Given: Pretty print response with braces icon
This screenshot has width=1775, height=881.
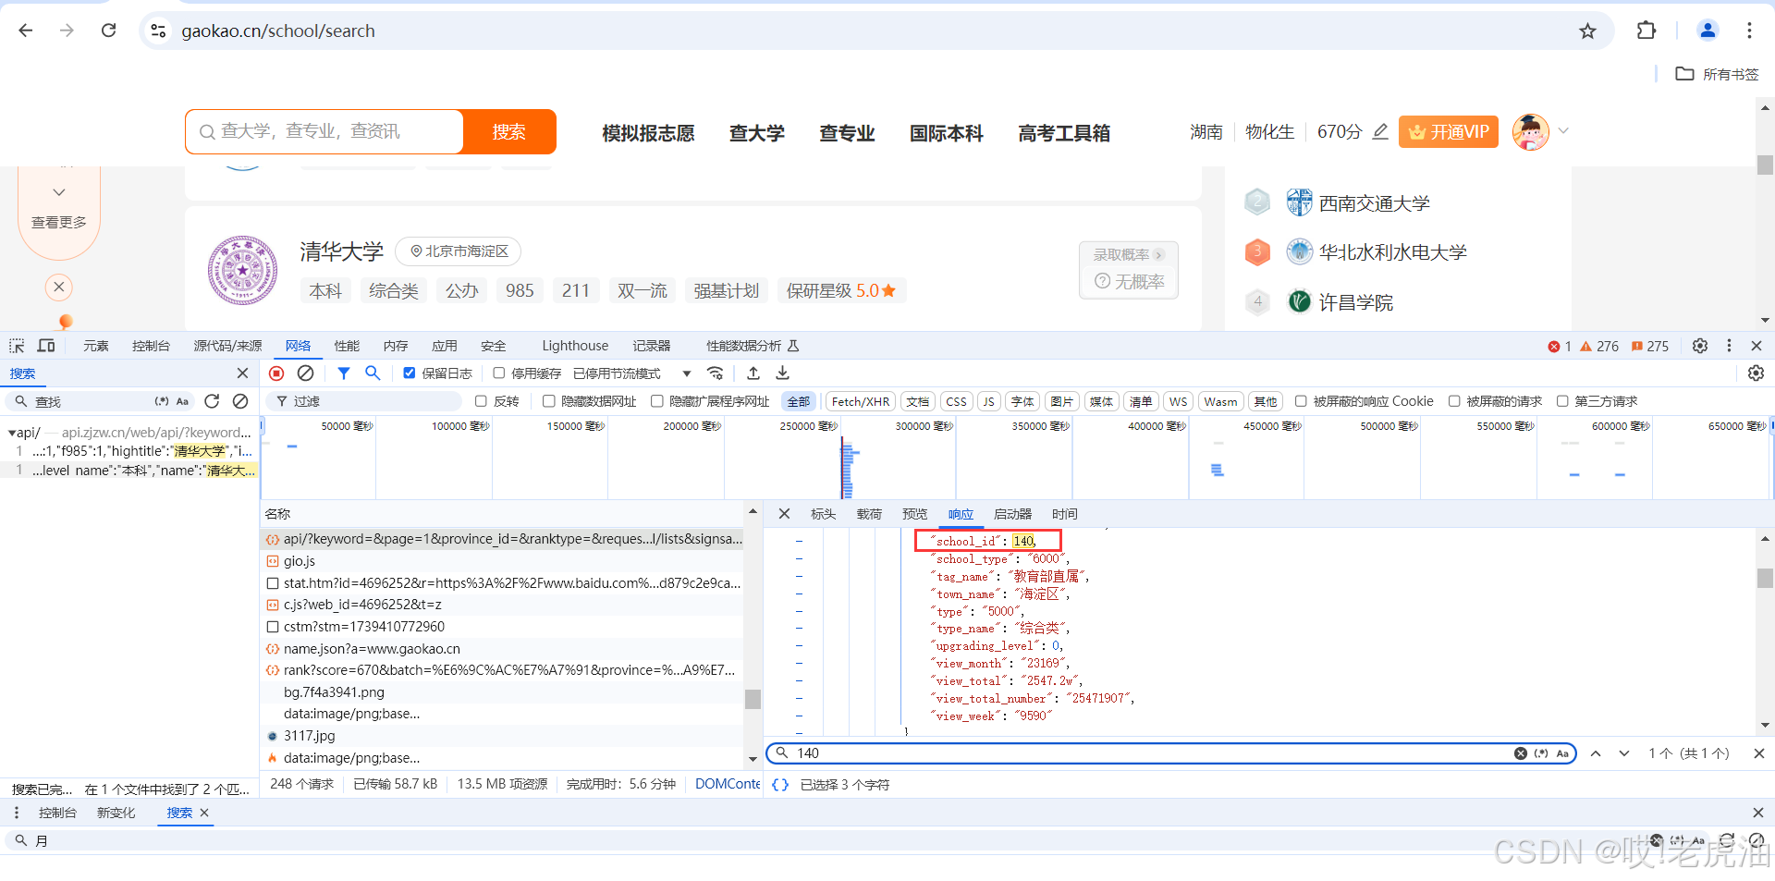Looking at the screenshot, I should (780, 784).
